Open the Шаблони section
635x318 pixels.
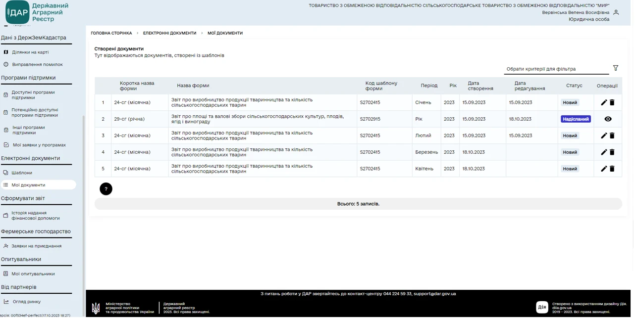[x=22, y=173]
